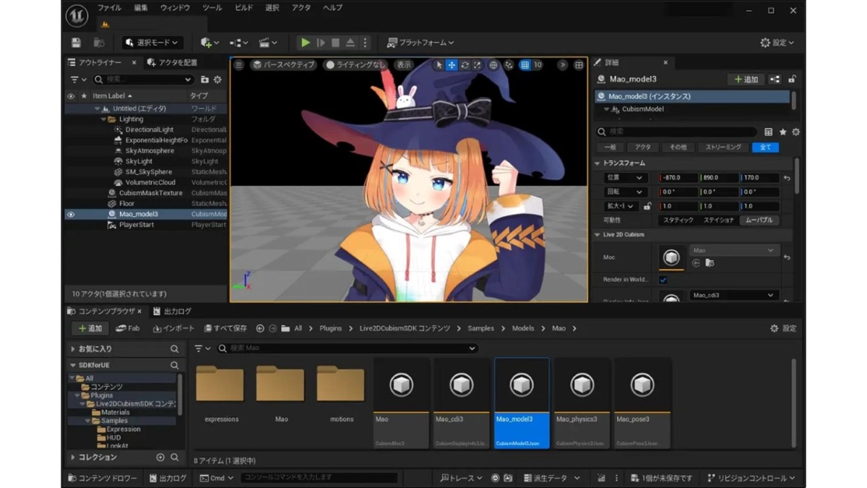The height and width of the screenshot is (488, 867).
Task: Click Save All (すべて保存) in the Content Browser
Action: point(226,328)
